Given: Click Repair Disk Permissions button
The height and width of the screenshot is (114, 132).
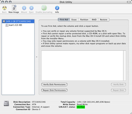Looking at the screenshot, I should (54, 90).
